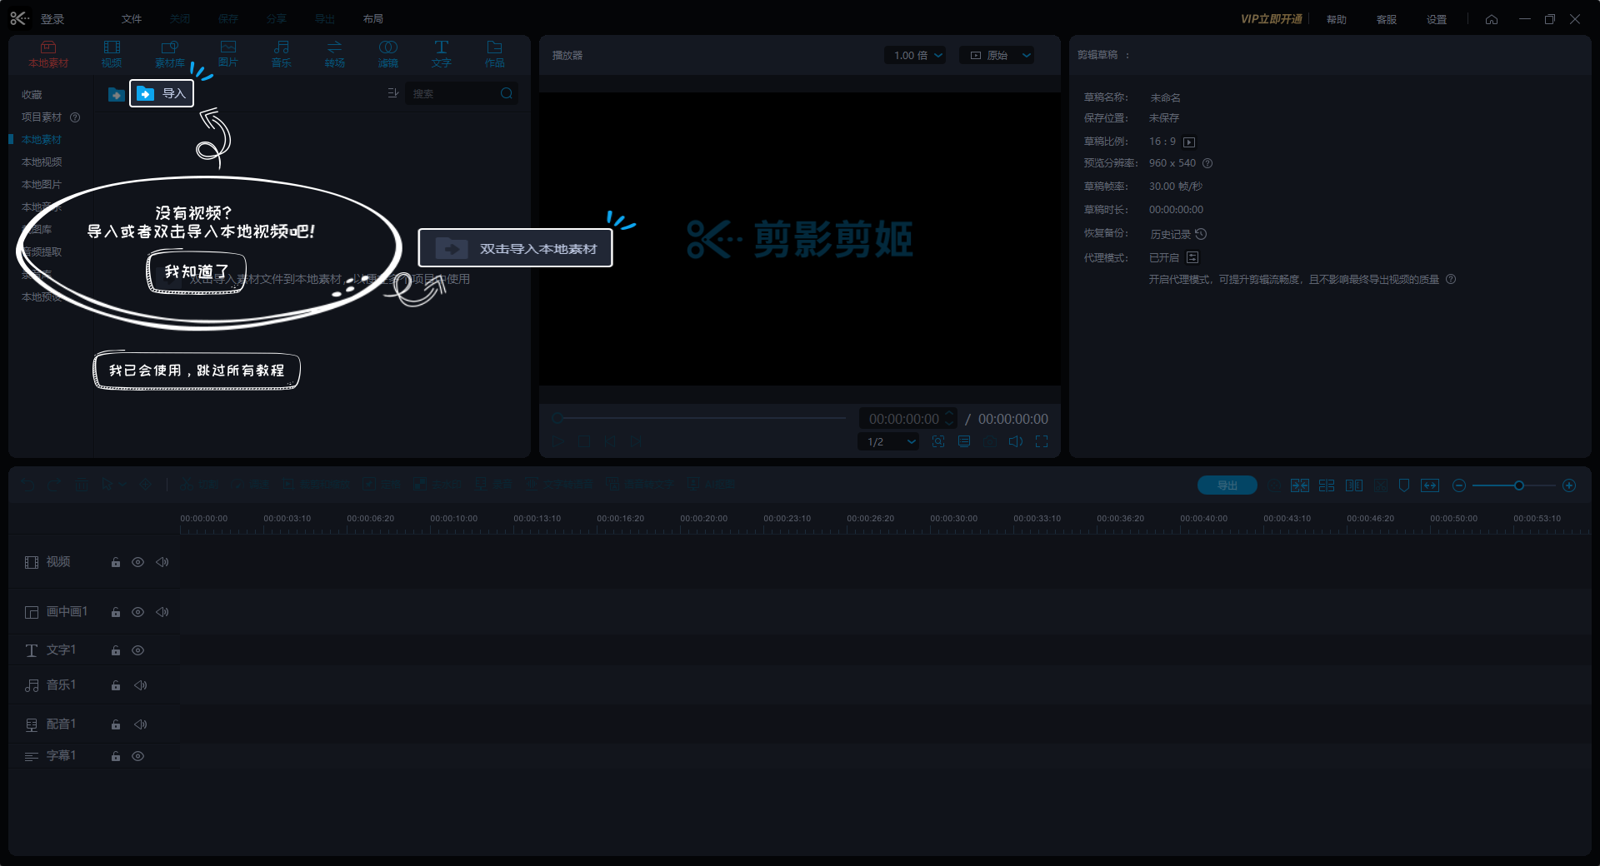The height and width of the screenshot is (866, 1600).
Task: Open the 滤镜 (Filters) tab
Action: 388,54
